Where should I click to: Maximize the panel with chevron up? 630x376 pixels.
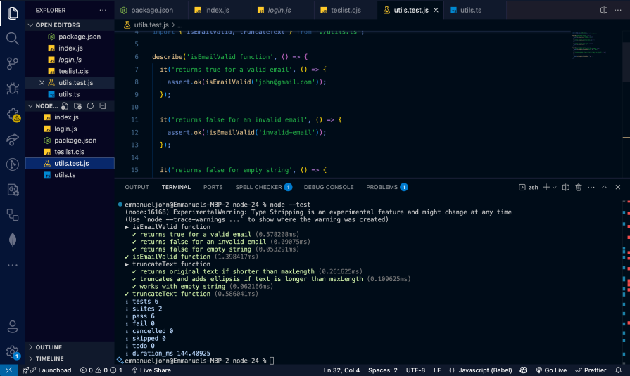[604, 187]
